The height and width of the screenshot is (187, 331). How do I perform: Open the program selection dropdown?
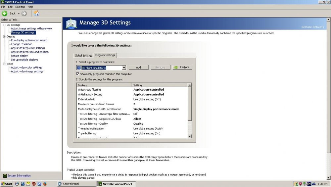[124, 68]
